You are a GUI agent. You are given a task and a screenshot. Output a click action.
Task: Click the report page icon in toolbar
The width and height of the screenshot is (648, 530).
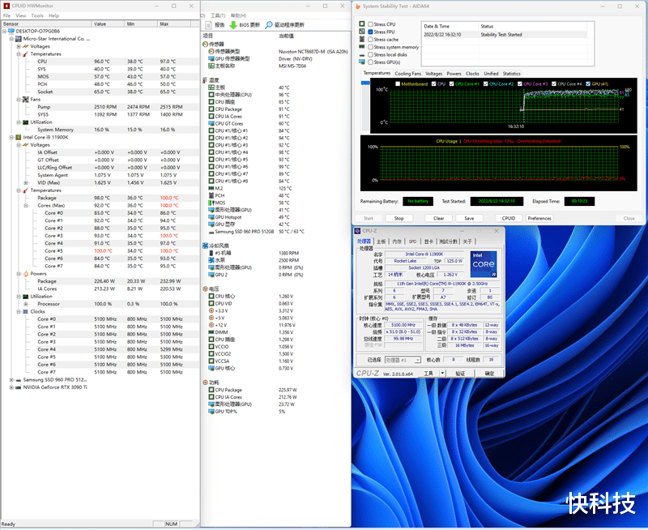point(208,25)
